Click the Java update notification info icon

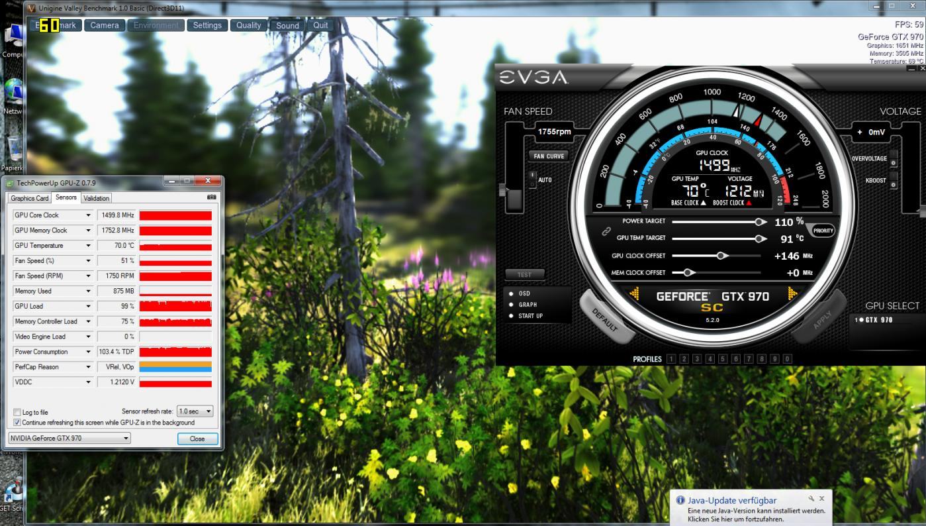(x=680, y=500)
